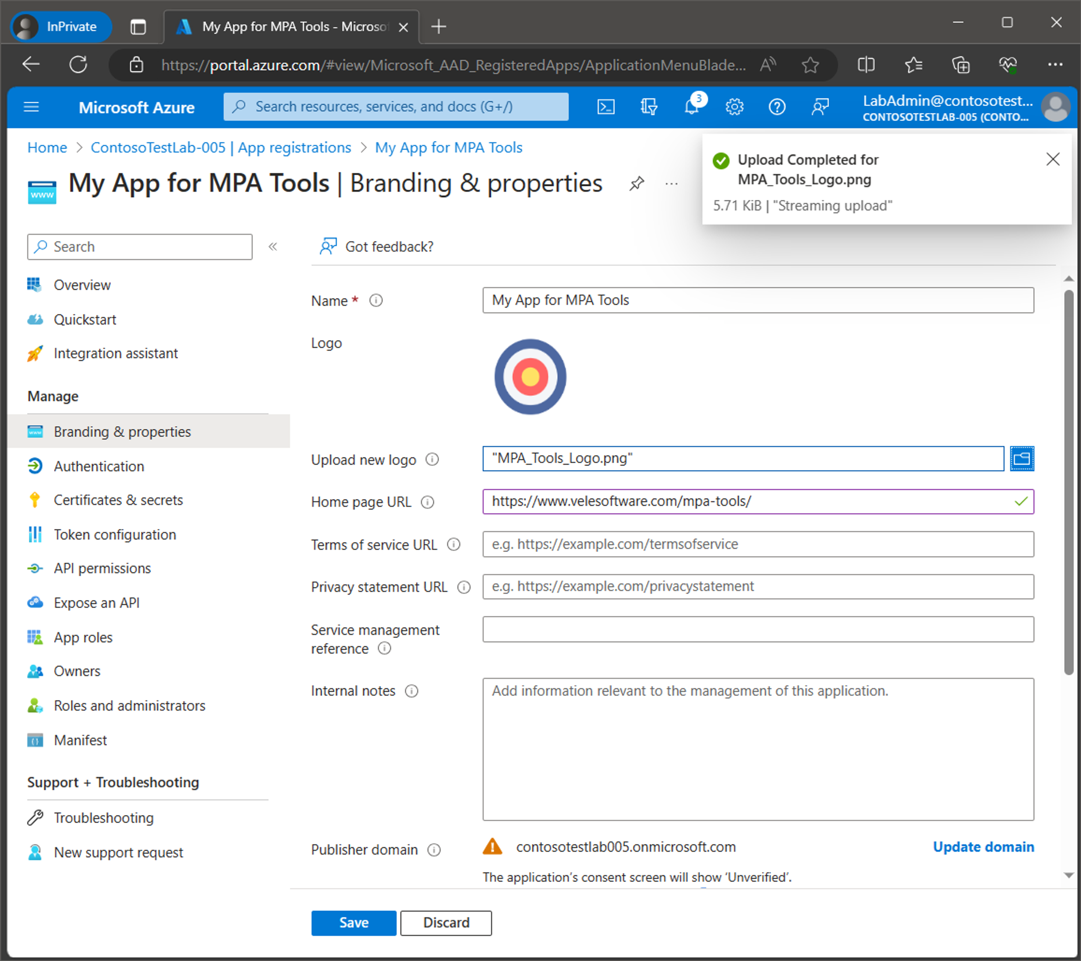Save the branding changes
1081x961 pixels.
click(353, 922)
